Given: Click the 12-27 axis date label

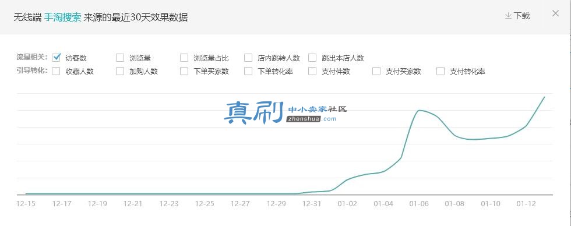Looking at the screenshot, I should click(240, 204).
